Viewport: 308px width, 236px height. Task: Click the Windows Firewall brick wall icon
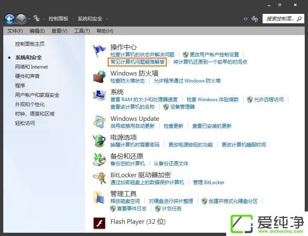99,77
